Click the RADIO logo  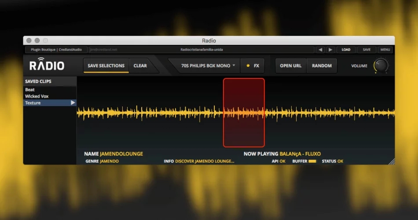click(47, 64)
